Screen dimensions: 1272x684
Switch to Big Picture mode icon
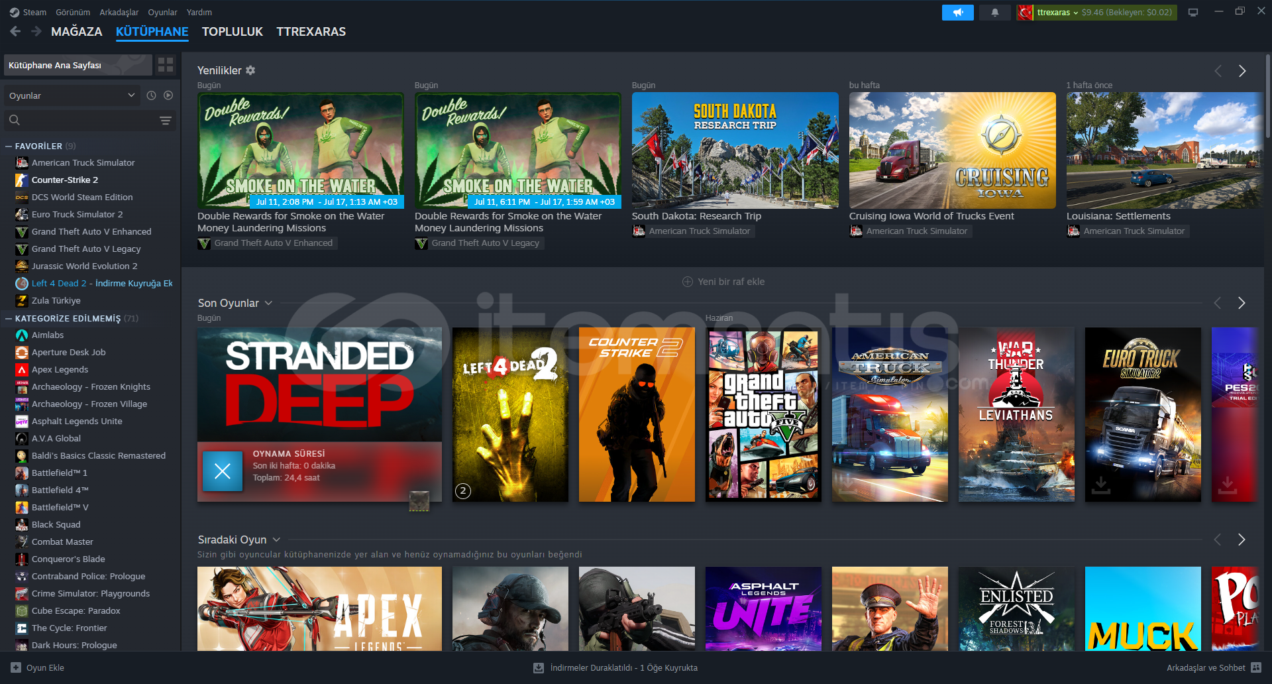pos(1193,13)
